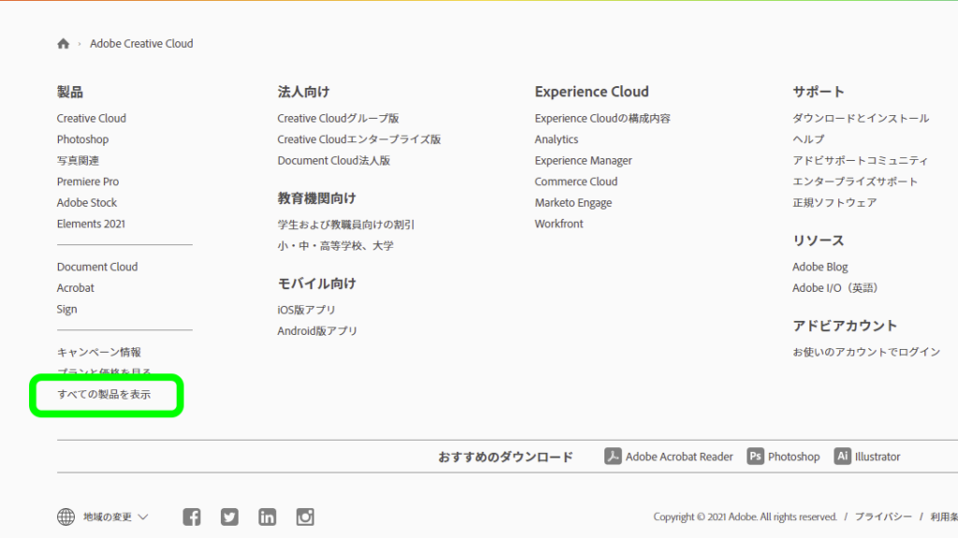Open Creative Cloudエンタープライズ版 link

coord(358,139)
